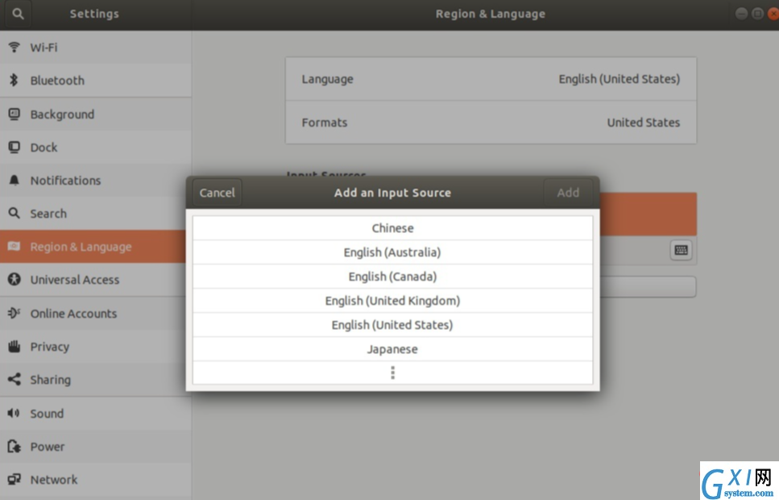This screenshot has height=500, width=779.
Task: Select English (United Kingdom) input source
Action: 392,301
